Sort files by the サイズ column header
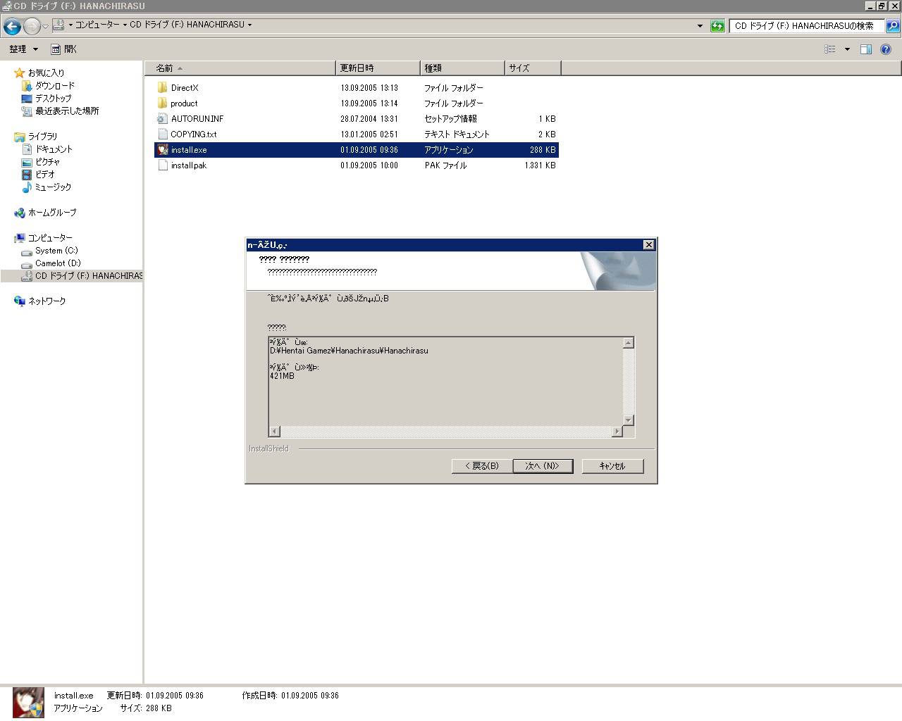Screen dimensions: 902x721 coord(533,68)
